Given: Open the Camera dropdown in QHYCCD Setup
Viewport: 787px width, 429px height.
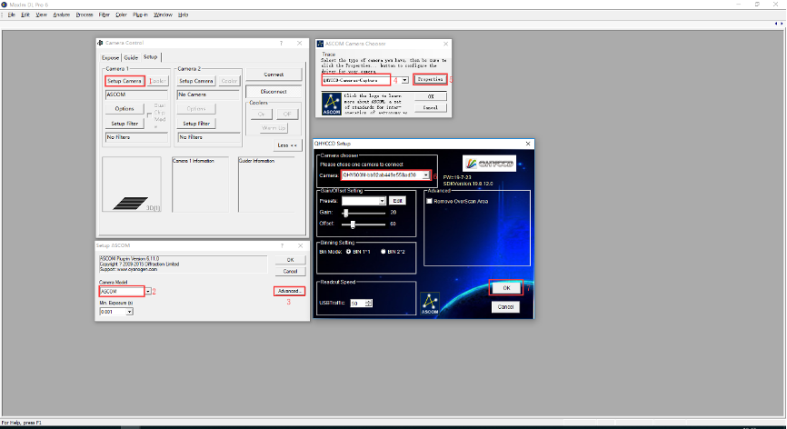Looking at the screenshot, I should [425, 175].
